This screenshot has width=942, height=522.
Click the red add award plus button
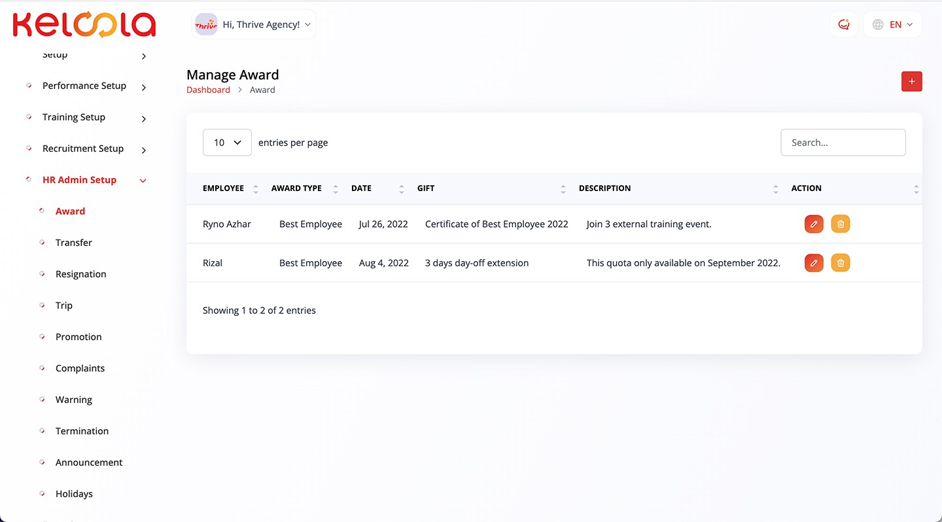(911, 82)
